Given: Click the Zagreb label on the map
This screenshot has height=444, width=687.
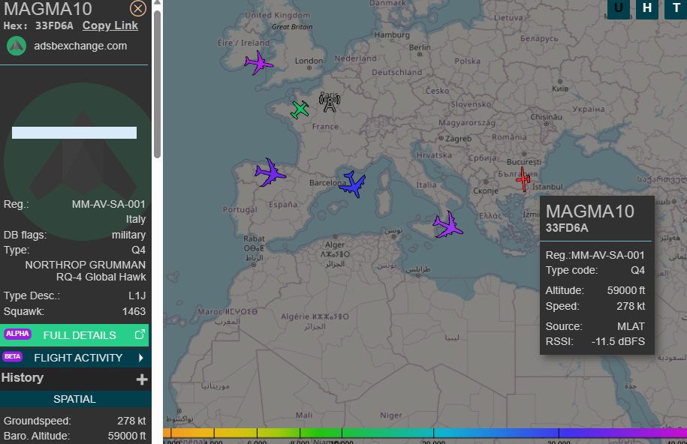Looking at the screenshot, I should (458, 139).
